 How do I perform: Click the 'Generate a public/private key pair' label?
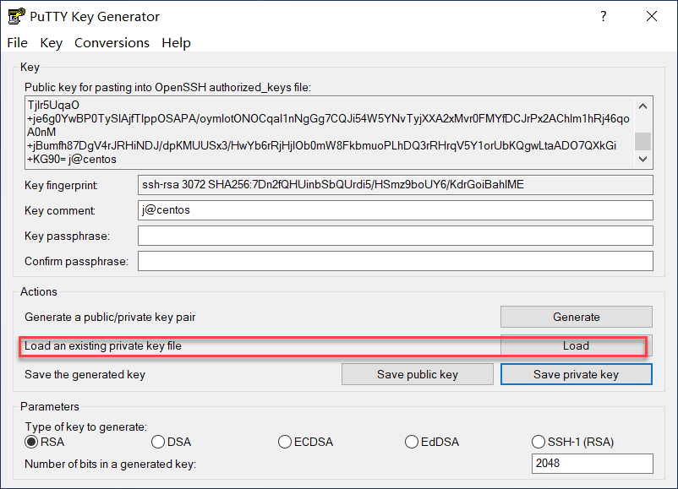click(x=110, y=317)
